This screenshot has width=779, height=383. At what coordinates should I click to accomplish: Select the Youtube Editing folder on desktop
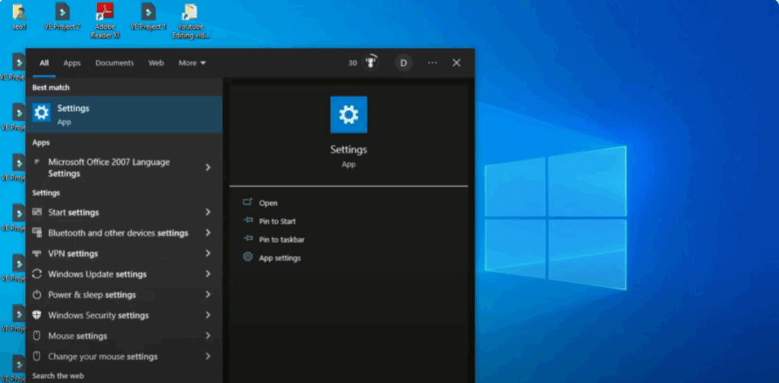point(189,13)
